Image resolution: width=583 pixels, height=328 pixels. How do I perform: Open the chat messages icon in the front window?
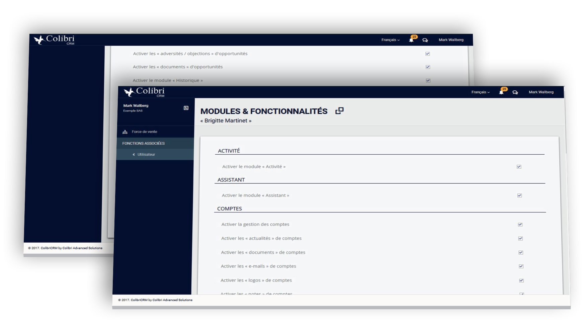pyautogui.click(x=515, y=92)
